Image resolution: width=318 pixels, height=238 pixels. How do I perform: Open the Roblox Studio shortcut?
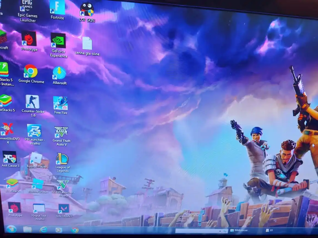point(38,186)
